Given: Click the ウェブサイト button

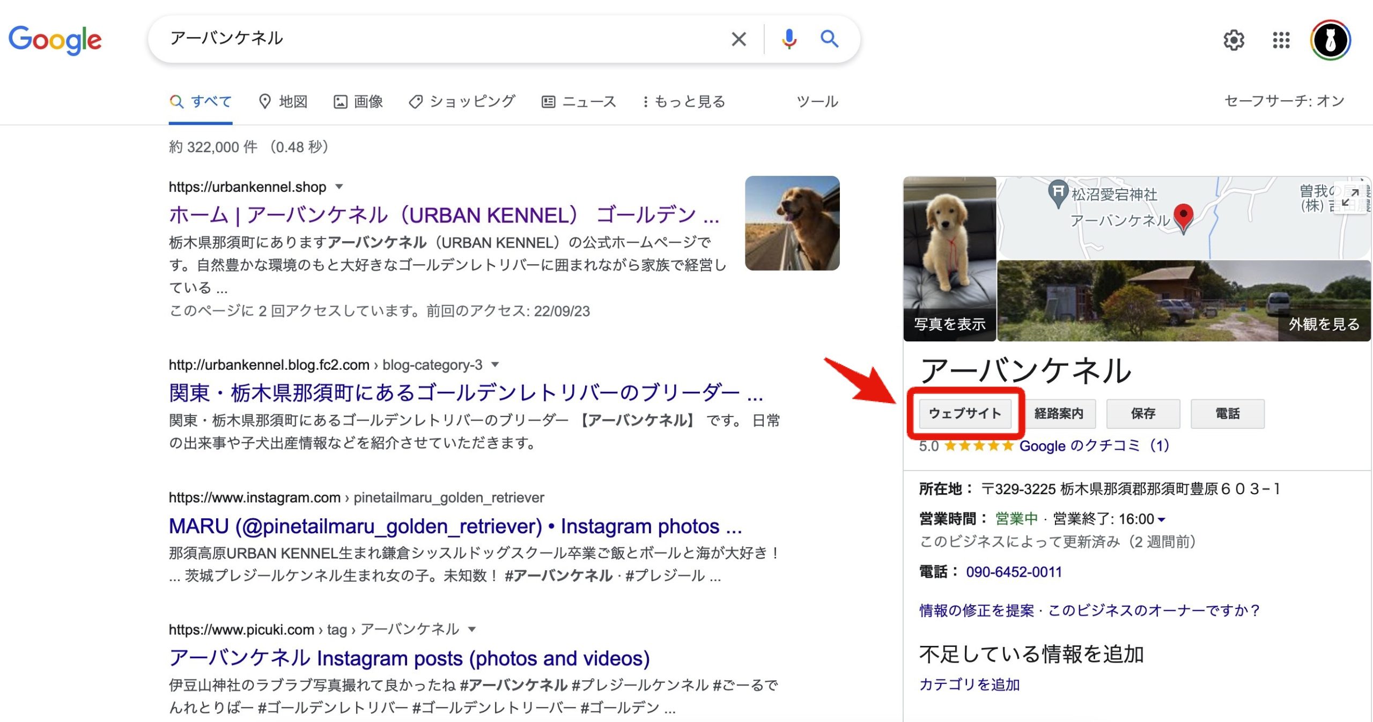Looking at the screenshot, I should pos(965,413).
